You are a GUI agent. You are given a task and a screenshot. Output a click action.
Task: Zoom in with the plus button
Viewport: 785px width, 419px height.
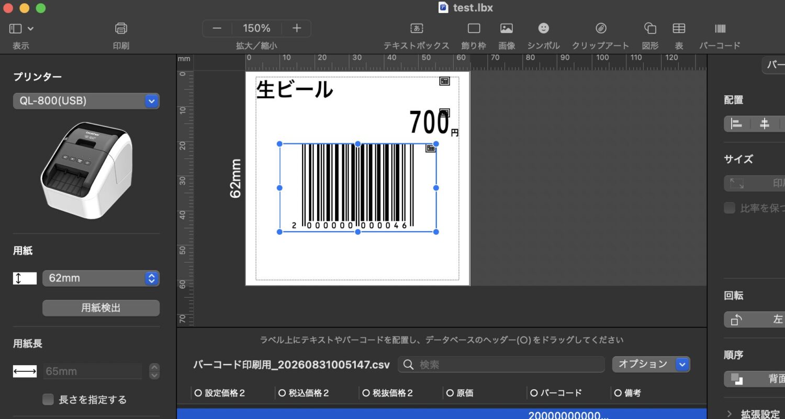click(297, 28)
